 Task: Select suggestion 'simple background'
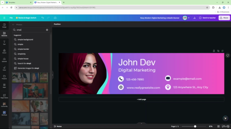pyautogui.click(x=31, y=39)
